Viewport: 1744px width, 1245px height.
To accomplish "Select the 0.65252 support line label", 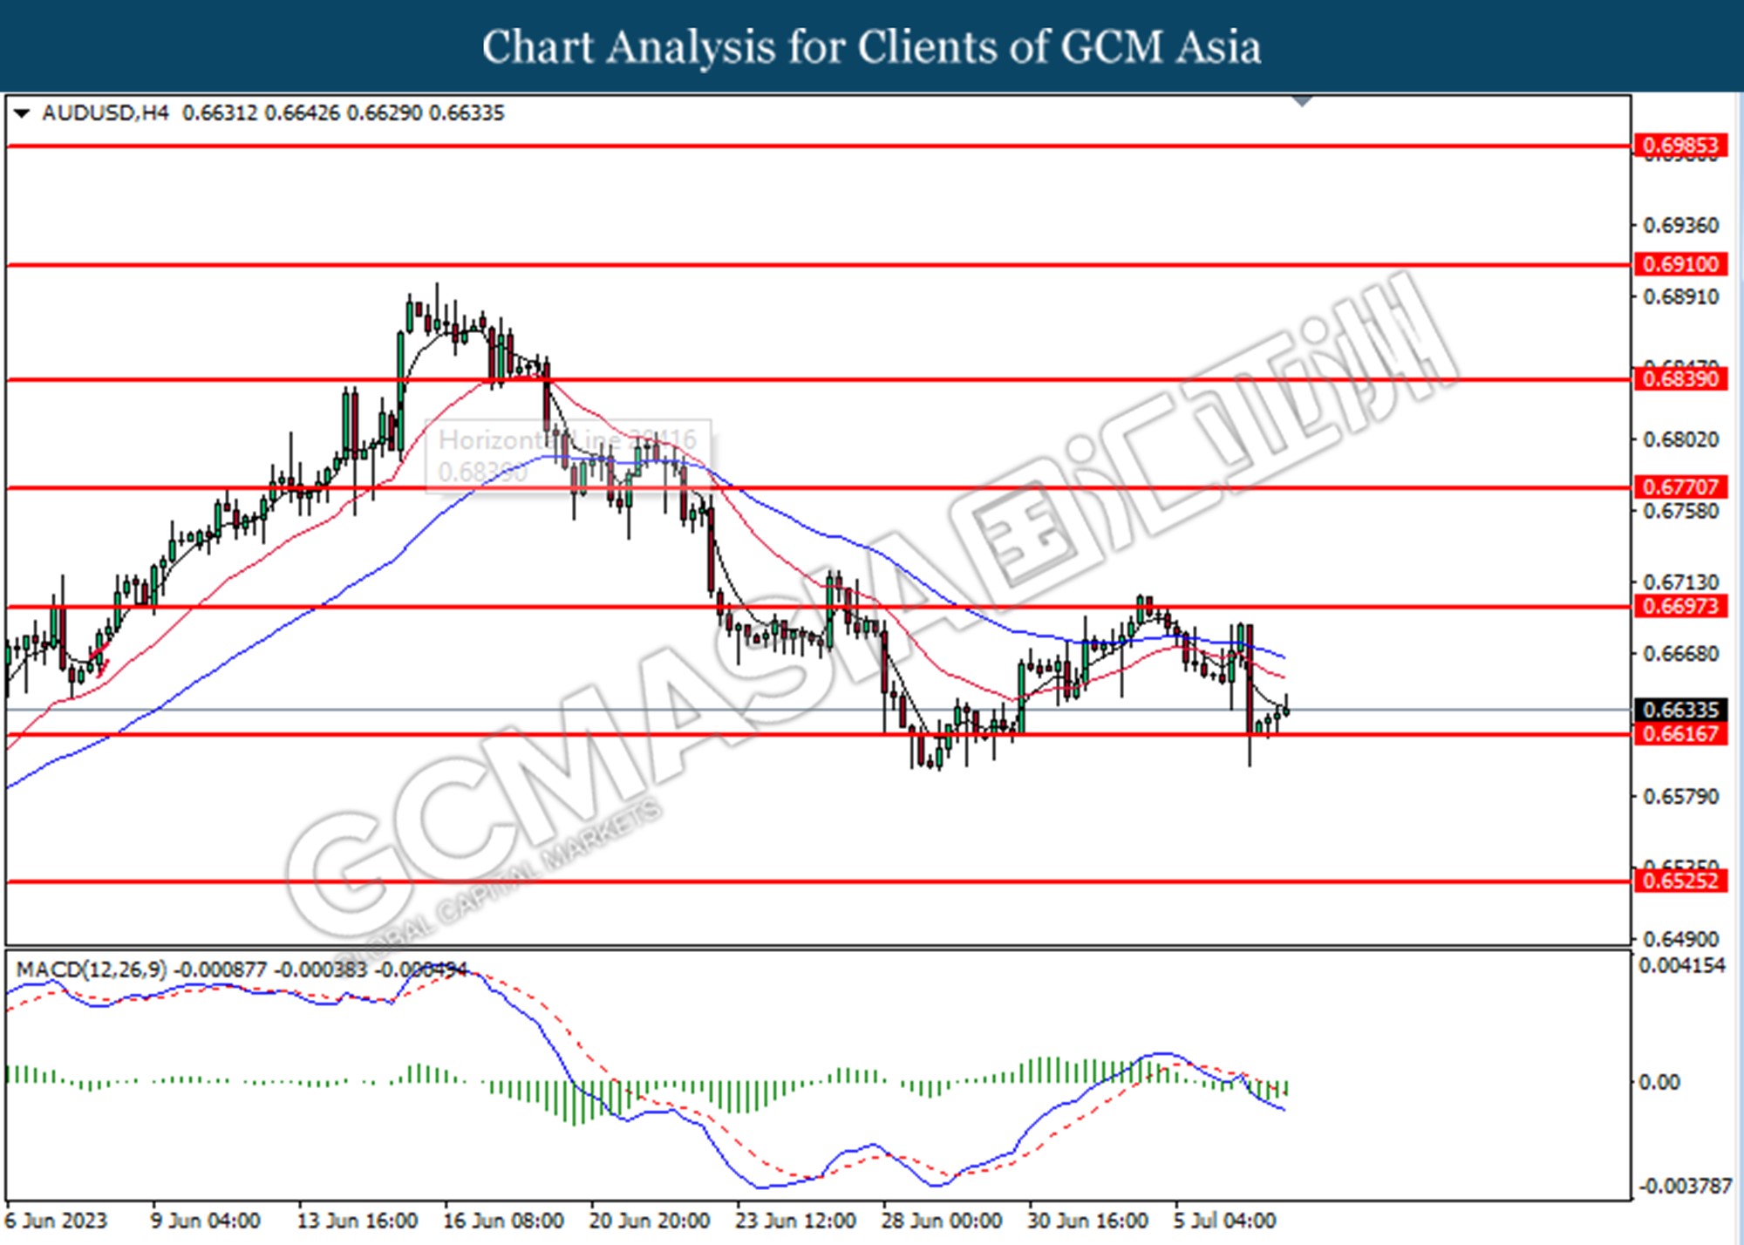I will coord(1679,881).
